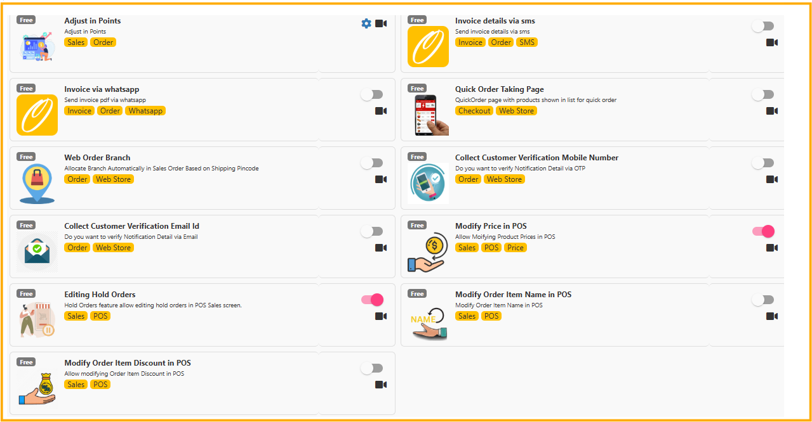Click the Free badge on Adjust in Points
Image resolution: width=812 pixels, height=422 pixels.
click(26, 20)
